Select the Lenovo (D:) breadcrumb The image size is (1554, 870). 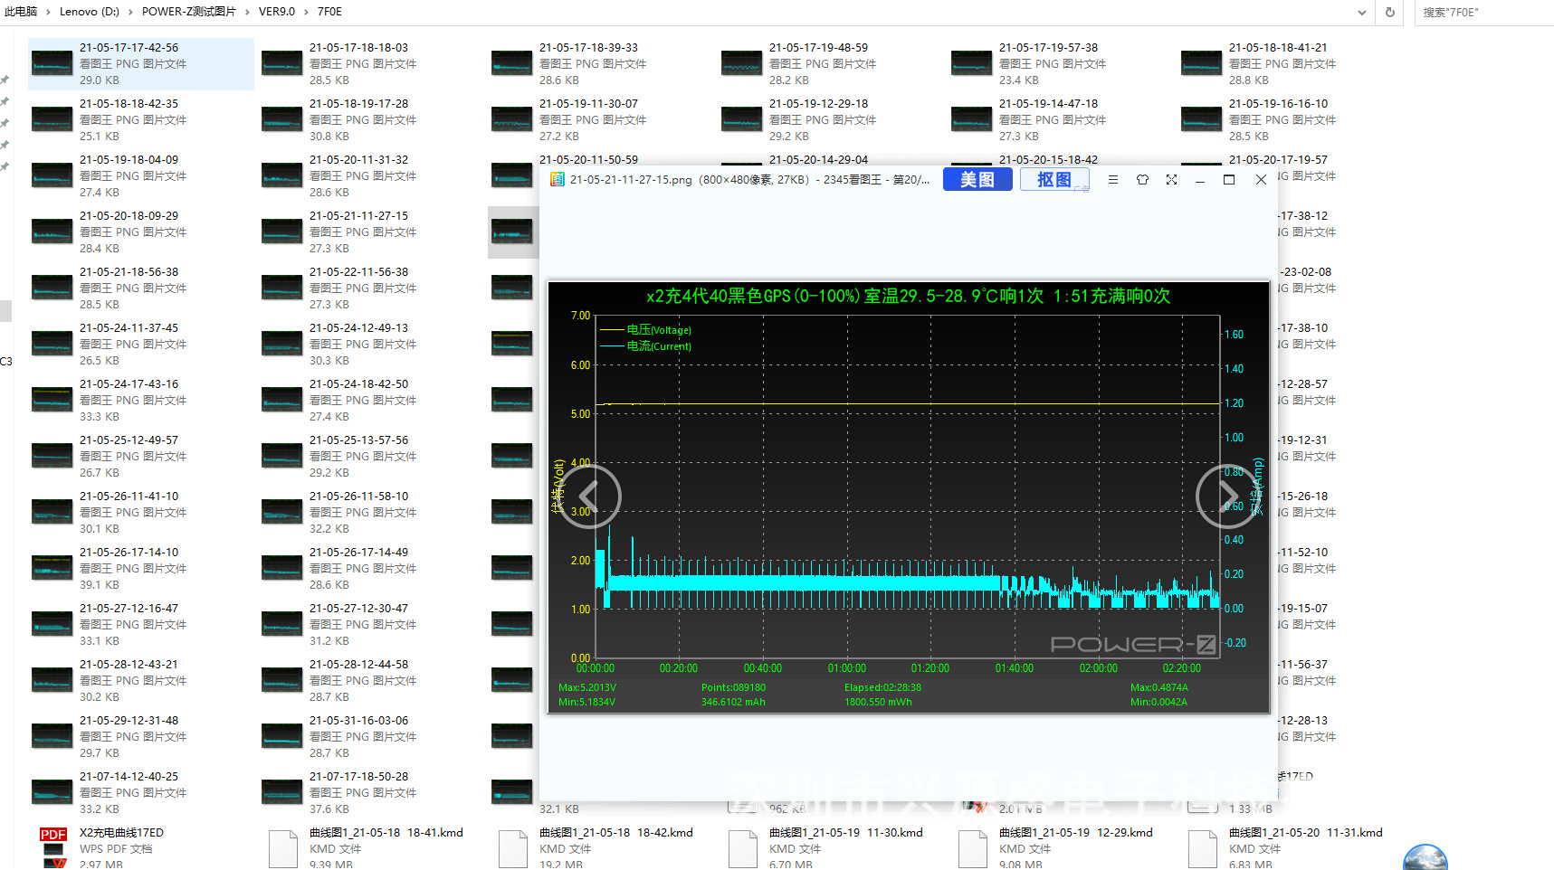90,12
